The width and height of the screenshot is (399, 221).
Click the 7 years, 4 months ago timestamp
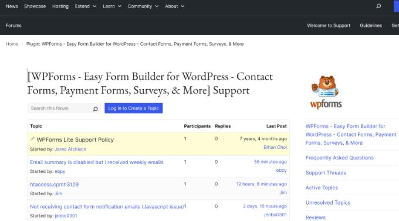tap(263, 139)
